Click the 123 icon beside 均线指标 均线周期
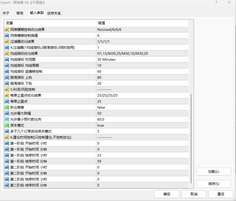This screenshot has width=236, height=201. pos(6,65)
